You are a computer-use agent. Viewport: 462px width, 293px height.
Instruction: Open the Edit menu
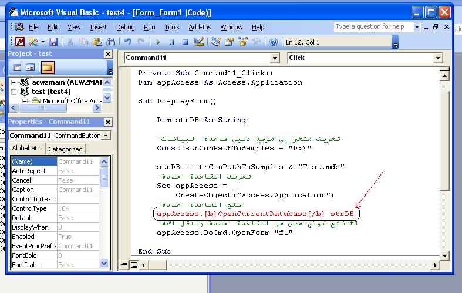[53, 27]
